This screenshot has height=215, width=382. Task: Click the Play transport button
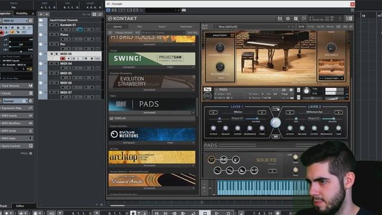tap(217, 213)
